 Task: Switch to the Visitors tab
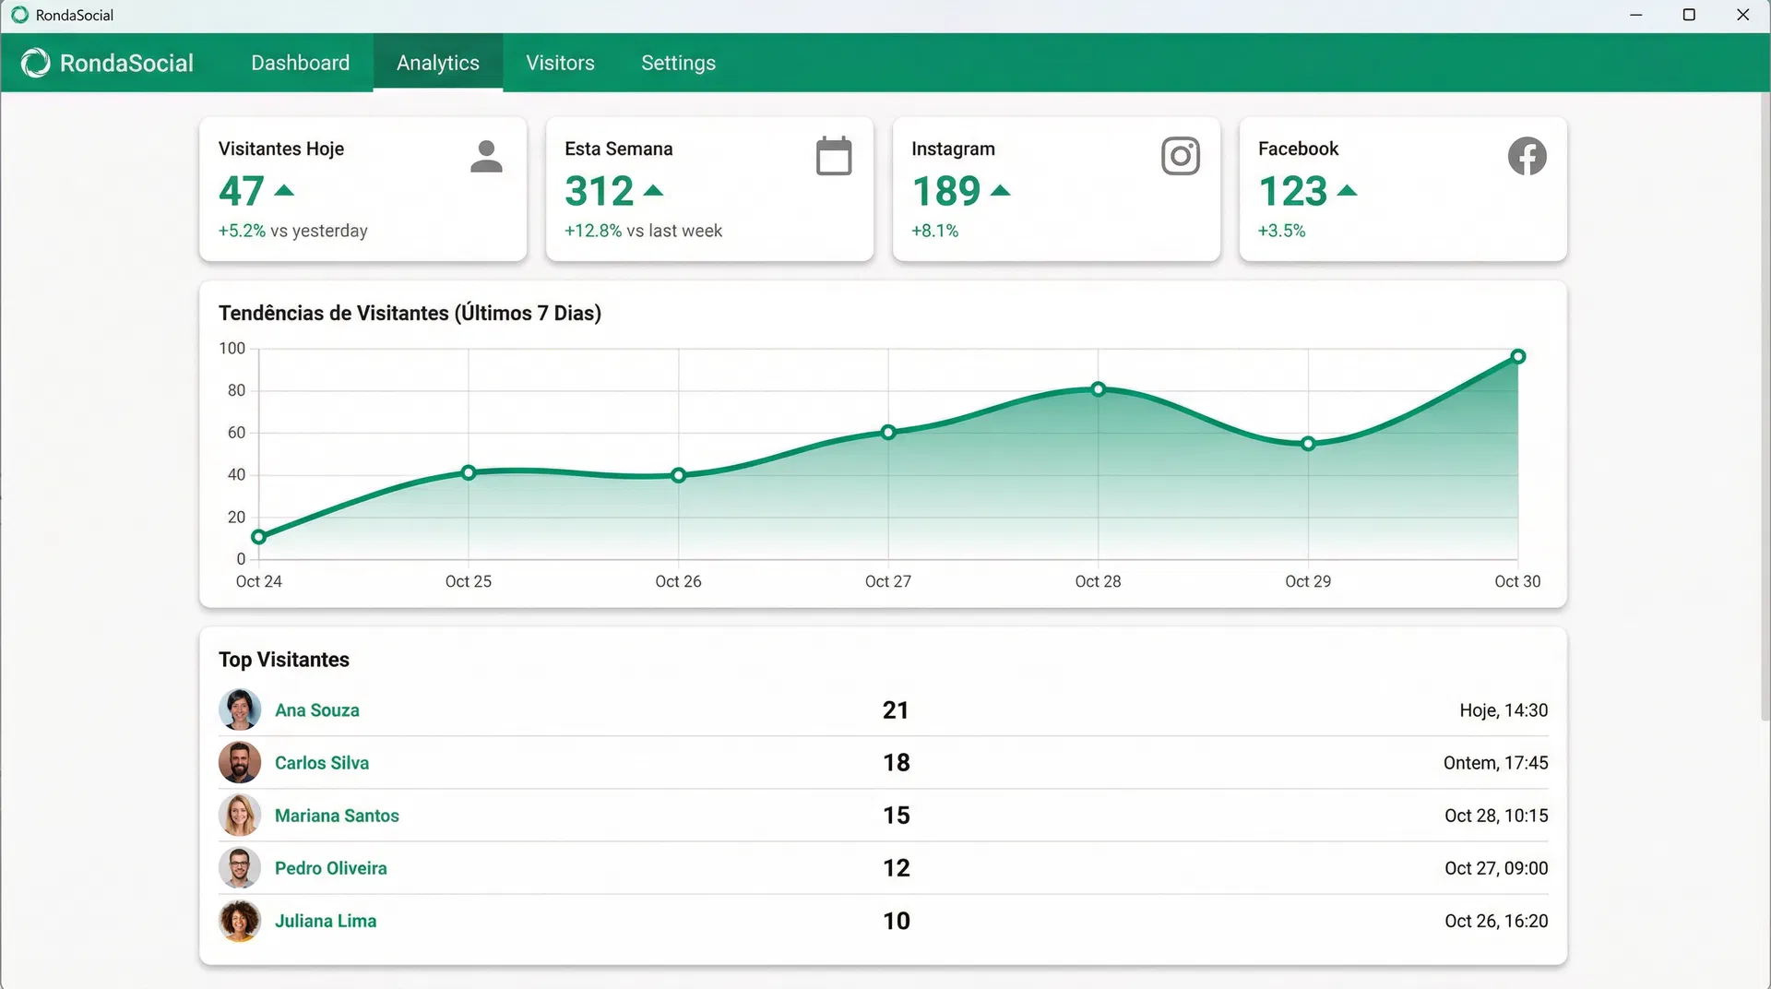point(560,63)
